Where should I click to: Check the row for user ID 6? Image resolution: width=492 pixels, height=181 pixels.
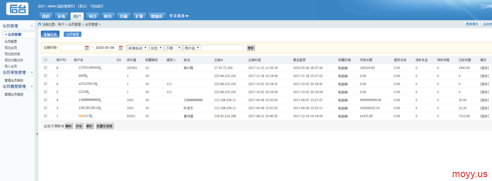coord(46,84)
